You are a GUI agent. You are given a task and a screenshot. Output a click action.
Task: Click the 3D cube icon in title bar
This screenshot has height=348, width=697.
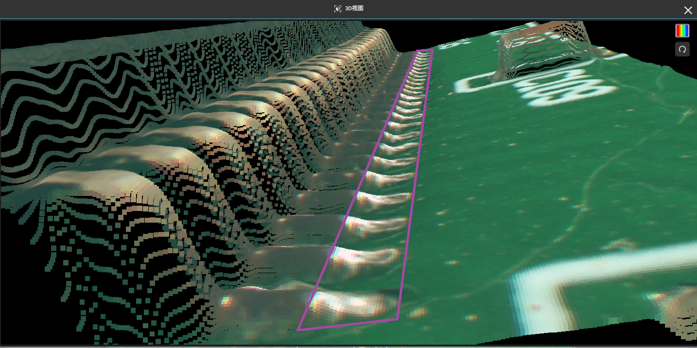click(x=338, y=9)
